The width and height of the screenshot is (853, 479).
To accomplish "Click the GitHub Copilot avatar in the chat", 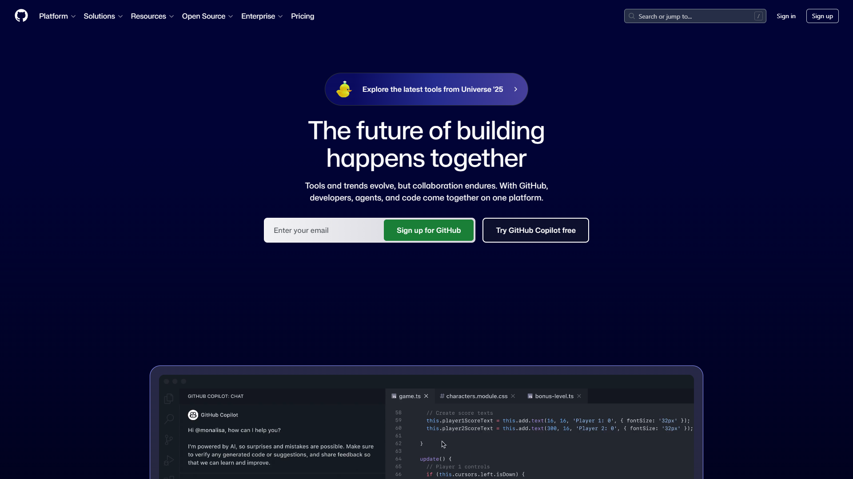I will 192,415.
